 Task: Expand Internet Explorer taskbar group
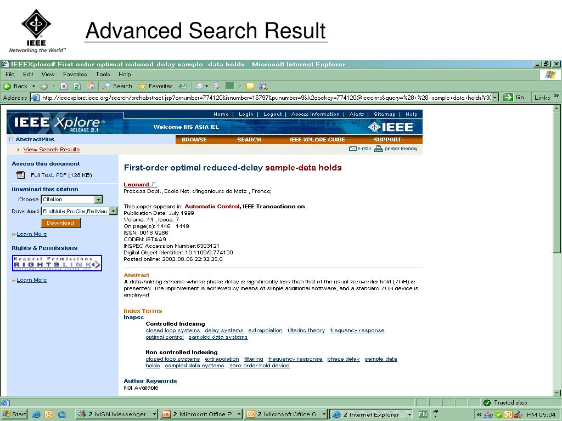click(x=409, y=414)
